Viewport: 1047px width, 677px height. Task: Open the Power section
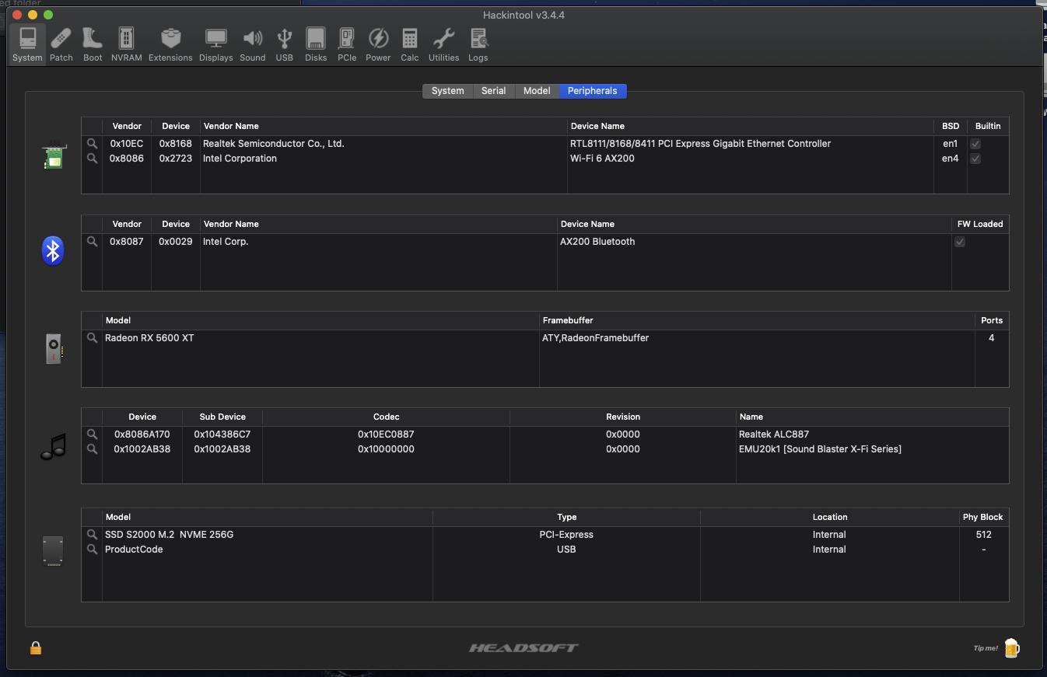click(x=378, y=45)
